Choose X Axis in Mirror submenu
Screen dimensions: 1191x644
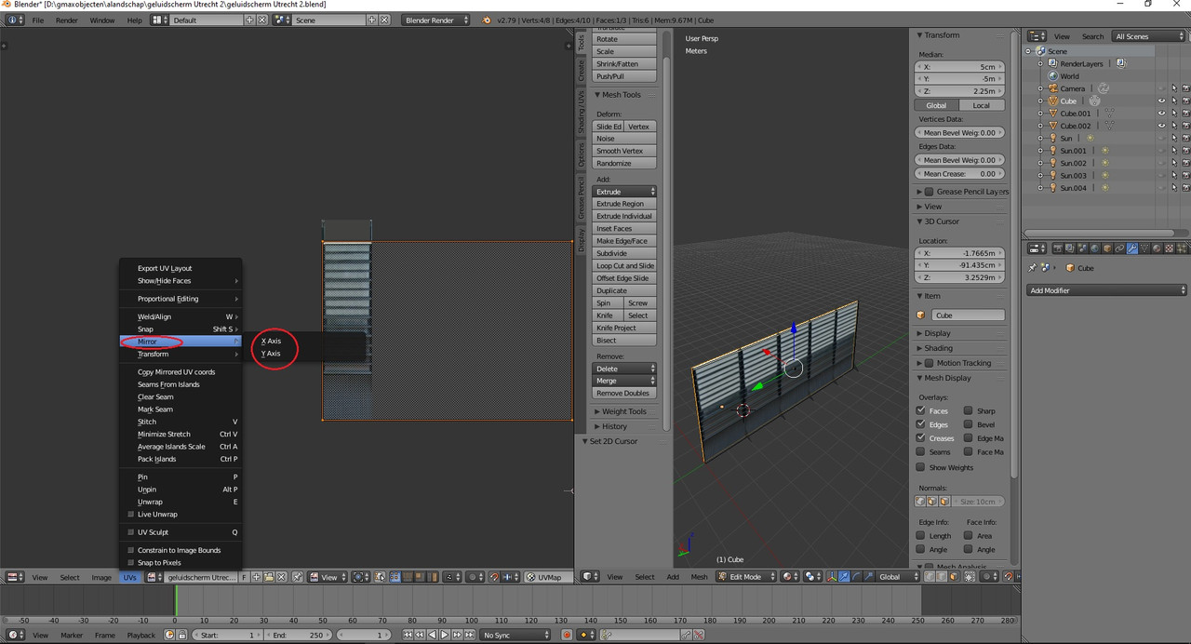pyautogui.click(x=271, y=341)
